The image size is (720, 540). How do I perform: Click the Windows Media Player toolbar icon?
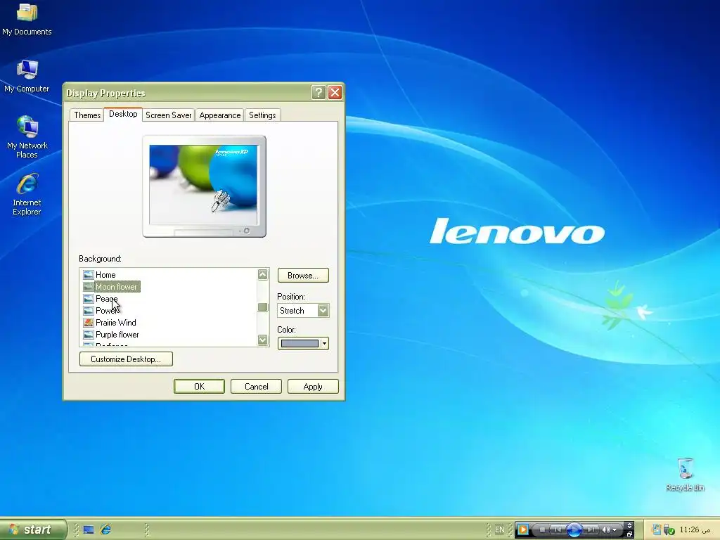(522, 529)
